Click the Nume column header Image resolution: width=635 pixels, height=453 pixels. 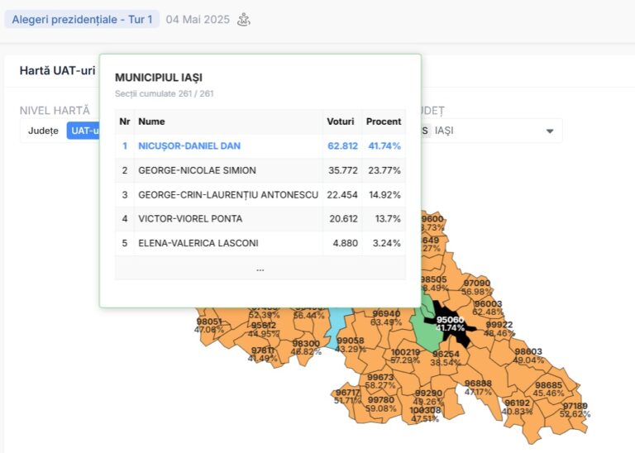tap(151, 122)
